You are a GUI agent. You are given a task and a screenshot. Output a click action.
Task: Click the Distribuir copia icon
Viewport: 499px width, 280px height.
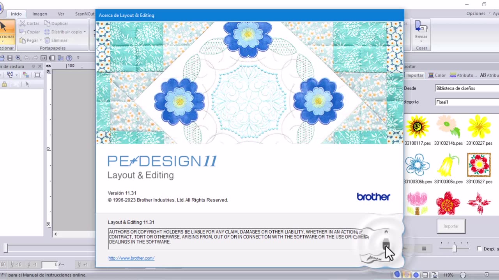(47, 32)
